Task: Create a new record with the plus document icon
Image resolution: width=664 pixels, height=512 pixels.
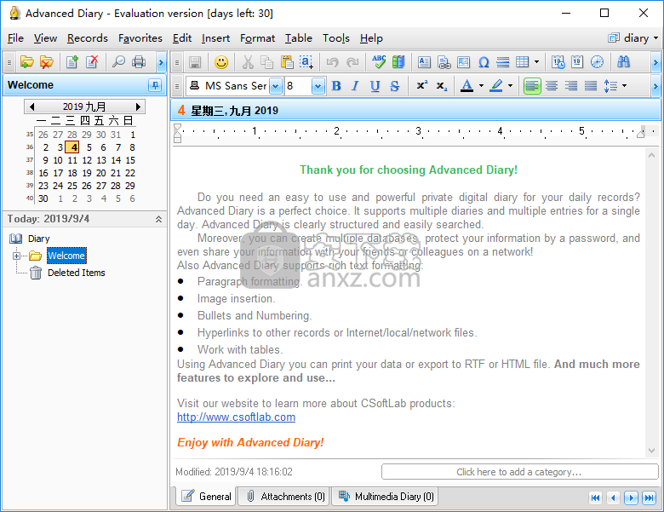Action: point(72,62)
